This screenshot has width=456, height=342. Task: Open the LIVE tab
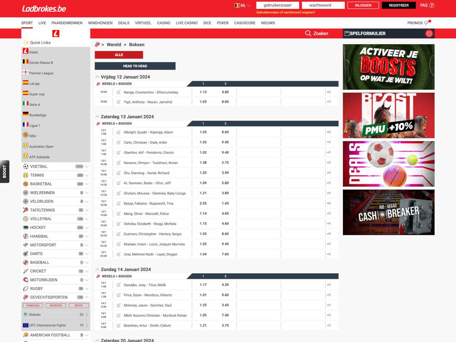pyautogui.click(x=42, y=23)
